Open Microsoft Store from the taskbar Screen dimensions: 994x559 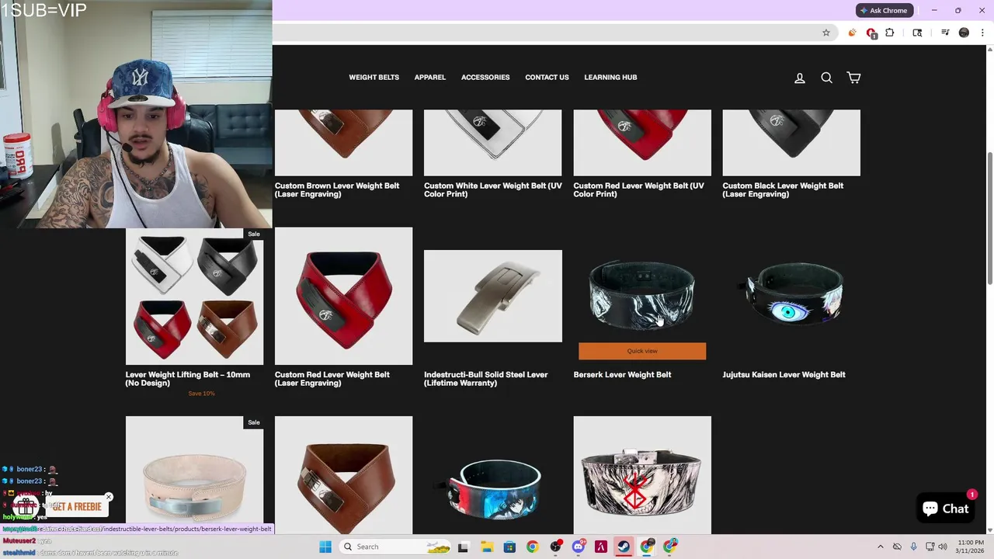coord(509,547)
